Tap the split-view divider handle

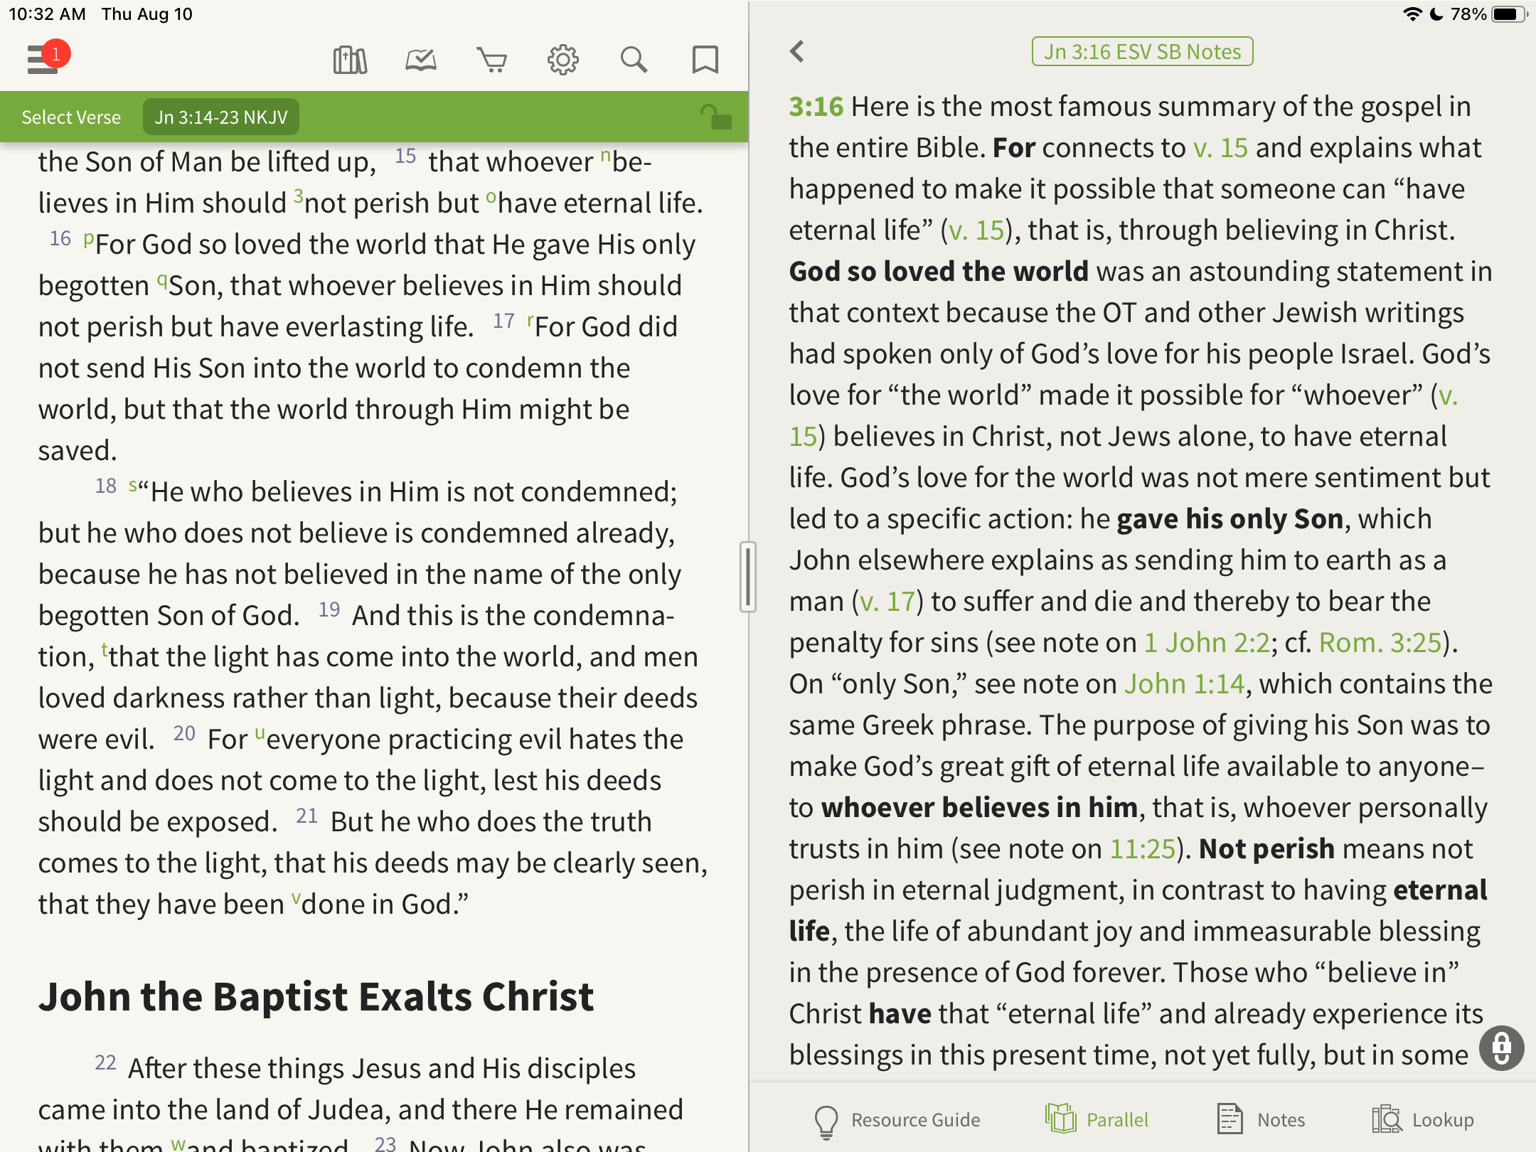[747, 576]
